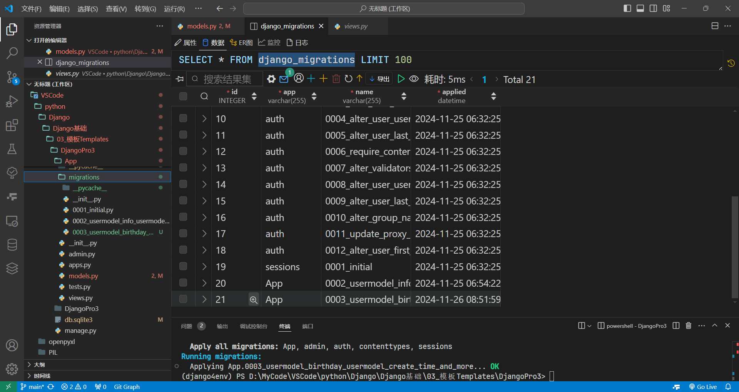Toggle the select-all rows header checkbox
The image size is (739, 392).
tap(183, 96)
